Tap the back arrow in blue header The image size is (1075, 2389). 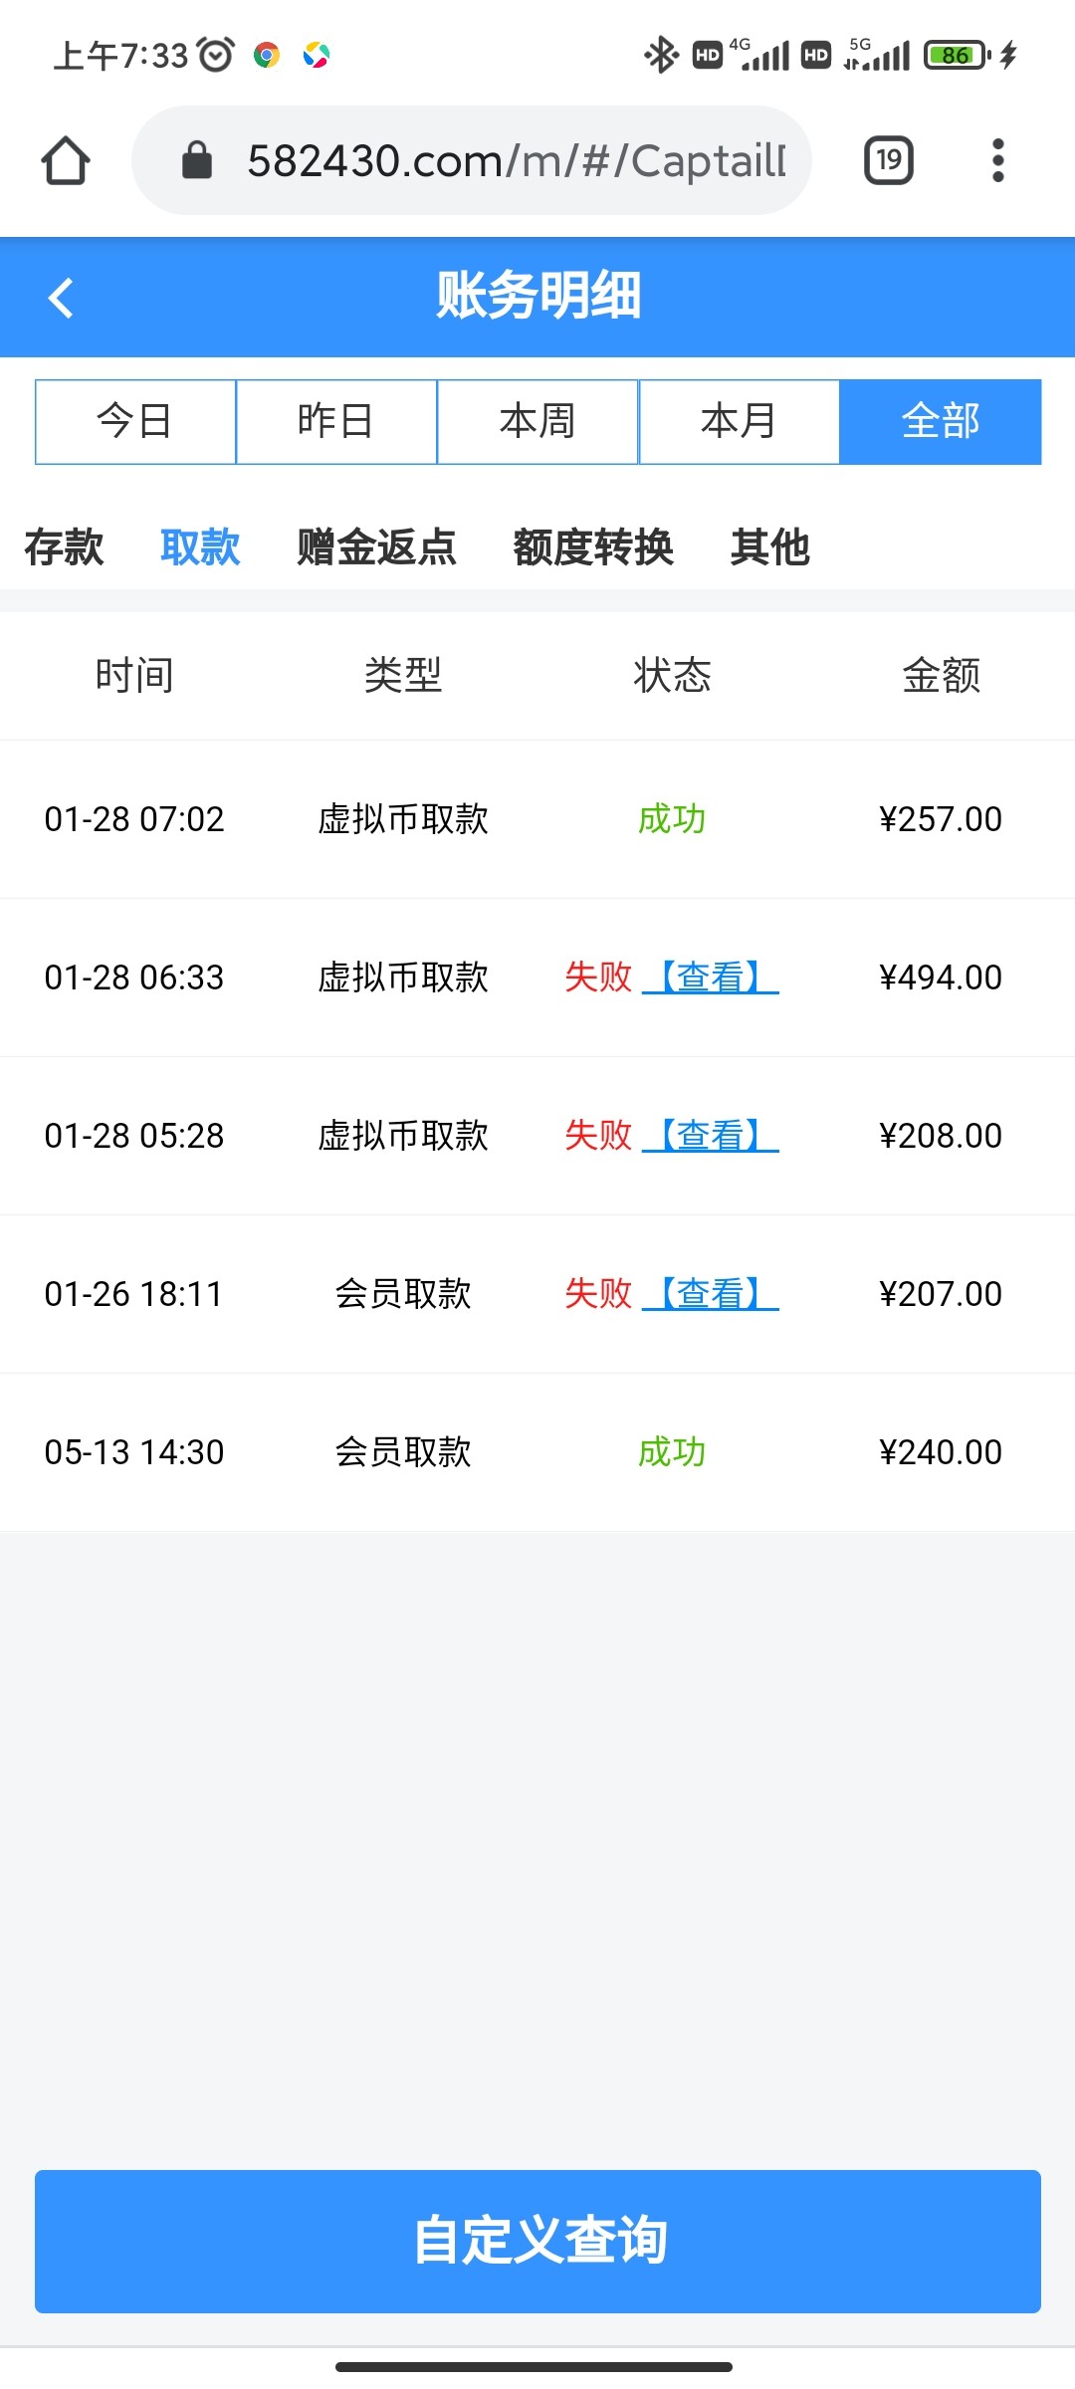click(62, 298)
